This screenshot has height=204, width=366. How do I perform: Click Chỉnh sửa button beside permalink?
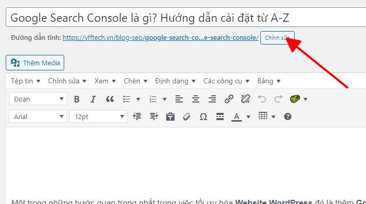(277, 38)
